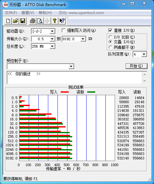Click the 64.0 row label in chart
This screenshot has height=184, width=154.
click(13, 128)
